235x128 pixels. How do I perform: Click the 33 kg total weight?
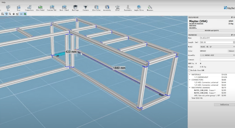point(231,24)
